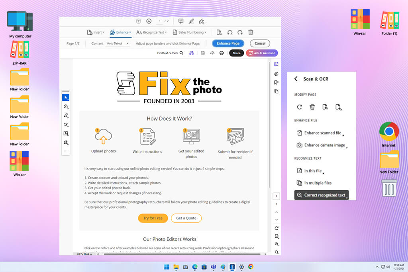Image resolution: width=408 pixels, height=272 pixels.
Task: Delete page in Modify Page section
Action: 312,107
